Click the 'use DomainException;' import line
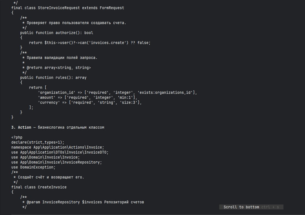Image resolution: width=305 pixels, height=215 pixels. pyautogui.click(x=33, y=167)
